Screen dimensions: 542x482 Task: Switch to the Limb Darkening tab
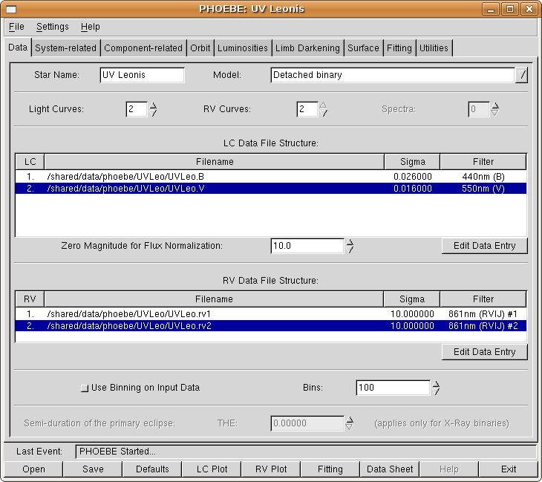point(307,48)
